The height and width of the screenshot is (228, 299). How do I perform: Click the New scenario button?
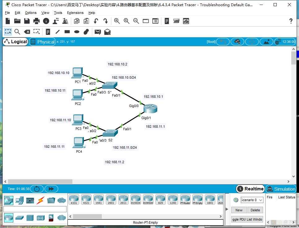tap(239, 210)
